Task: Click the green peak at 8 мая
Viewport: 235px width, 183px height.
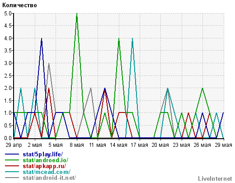Action: pyautogui.click(x=77, y=14)
